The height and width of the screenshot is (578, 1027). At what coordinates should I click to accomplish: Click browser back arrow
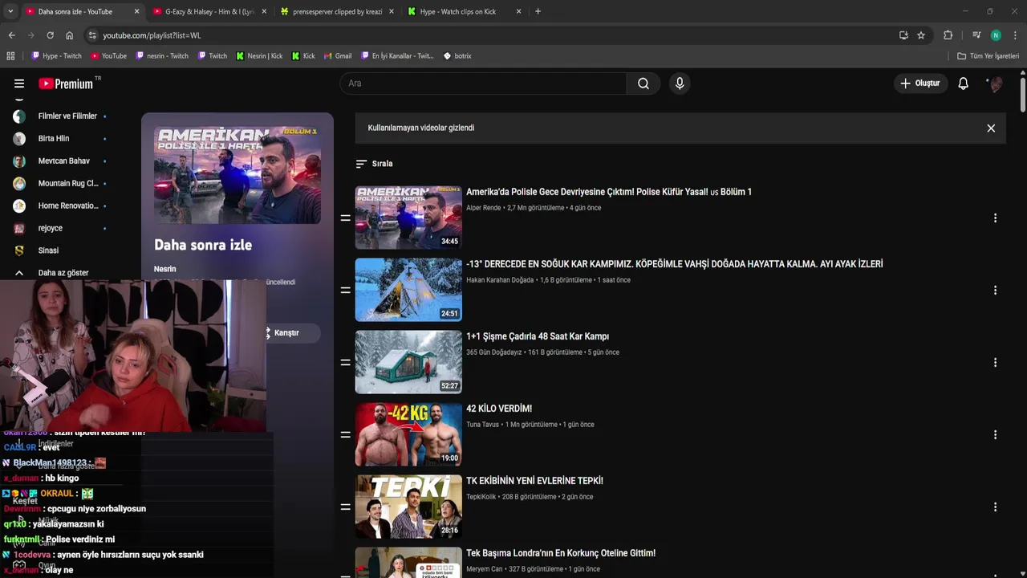coord(11,35)
